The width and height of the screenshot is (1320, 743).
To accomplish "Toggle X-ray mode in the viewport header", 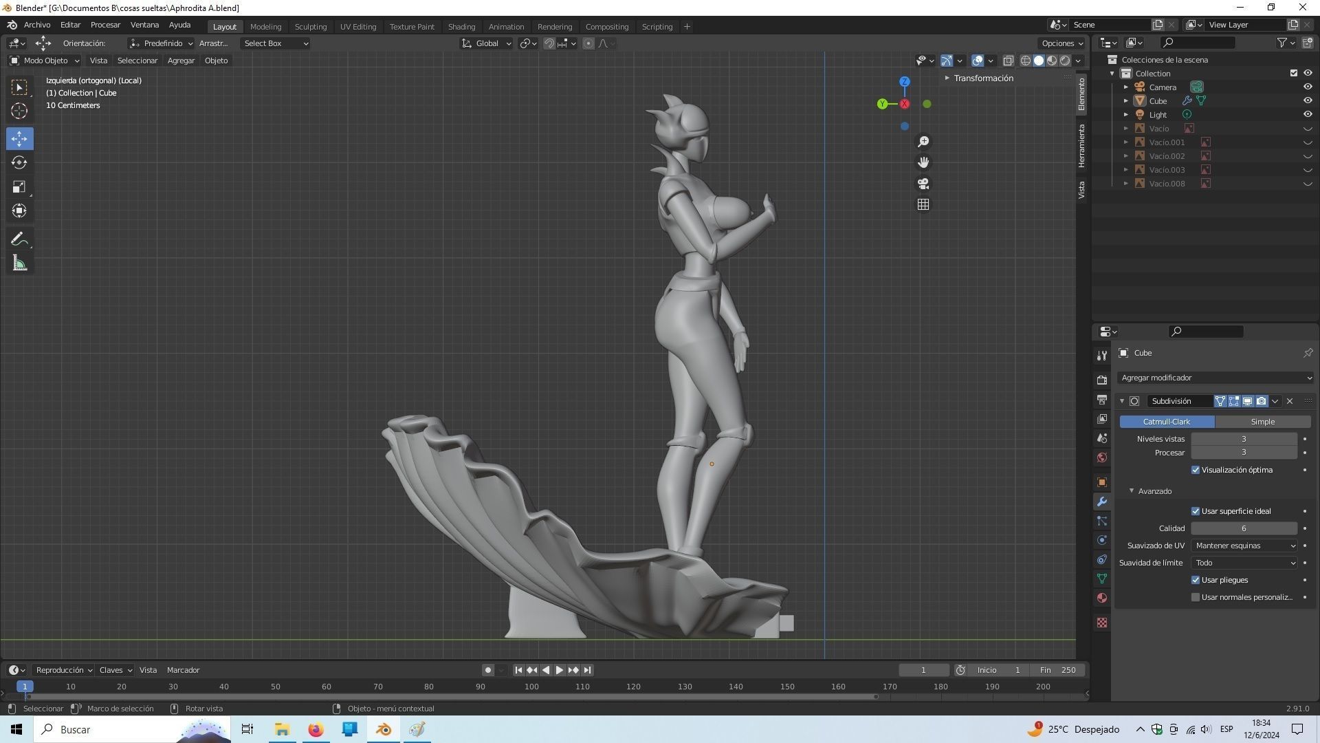I will click(x=1009, y=61).
